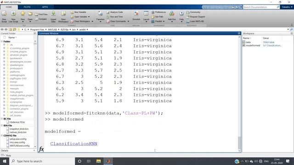Click R2018a in address path
Screen dimensions: 294x165
(x=64, y=29)
